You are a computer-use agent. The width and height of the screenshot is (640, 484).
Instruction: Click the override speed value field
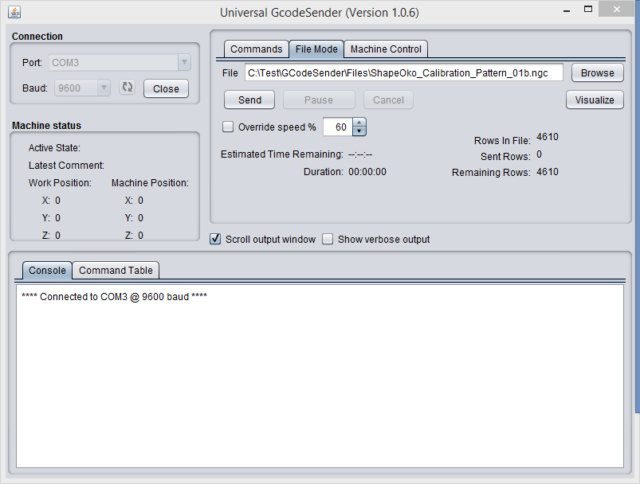coord(338,127)
